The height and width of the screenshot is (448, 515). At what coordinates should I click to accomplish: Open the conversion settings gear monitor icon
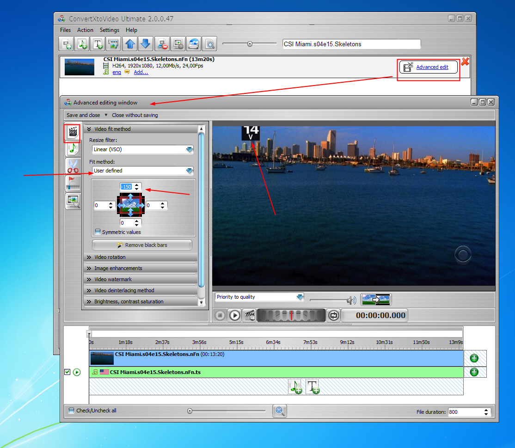(178, 43)
